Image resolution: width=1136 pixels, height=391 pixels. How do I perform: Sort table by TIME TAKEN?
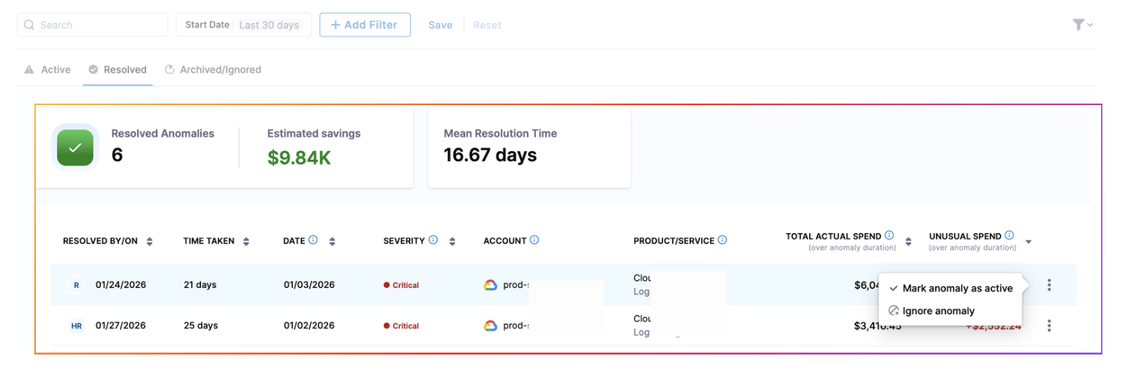coord(246,241)
